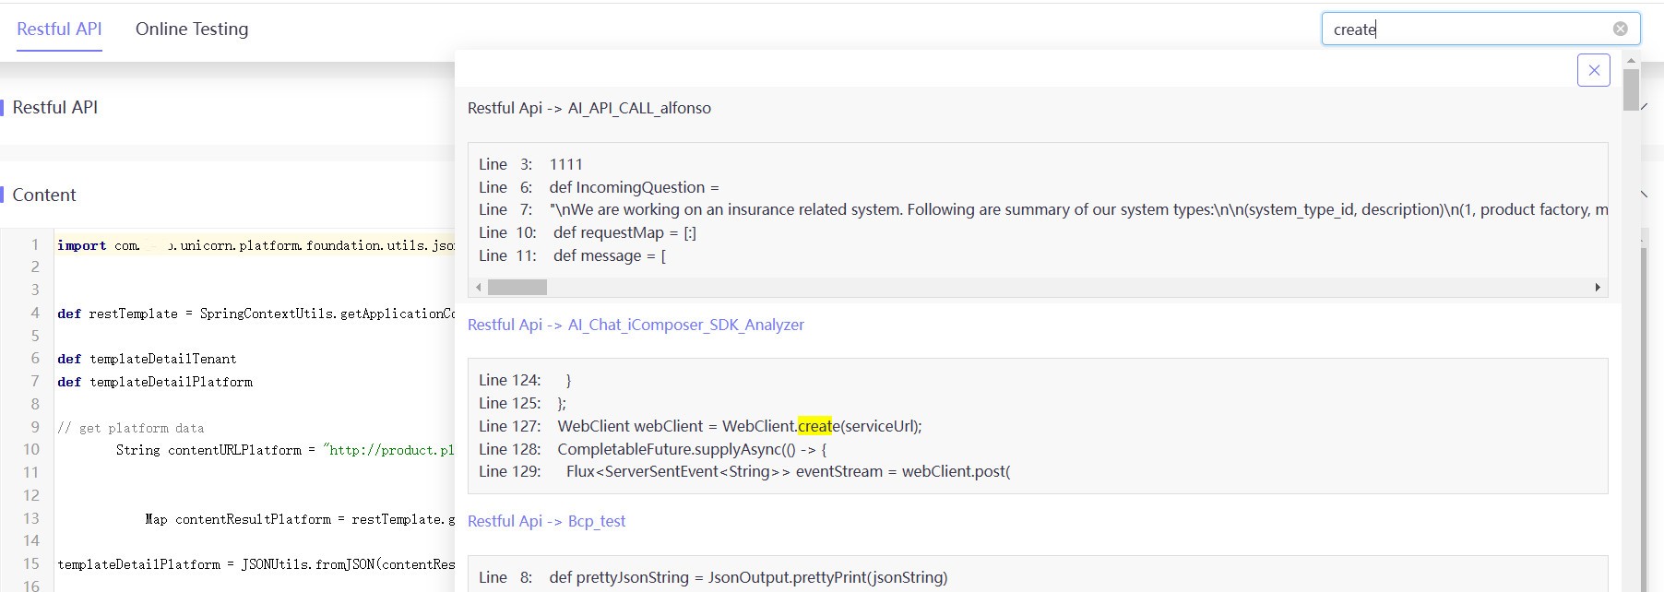Click horizontal scrollbar thumb in first snippet
Screen dimensions: 1664x592
pos(517,288)
